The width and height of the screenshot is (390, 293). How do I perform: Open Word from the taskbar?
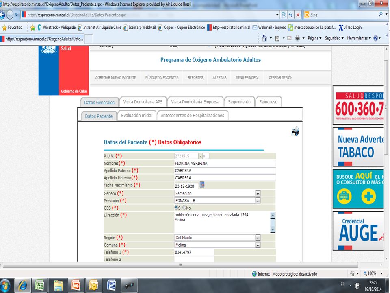point(111,286)
